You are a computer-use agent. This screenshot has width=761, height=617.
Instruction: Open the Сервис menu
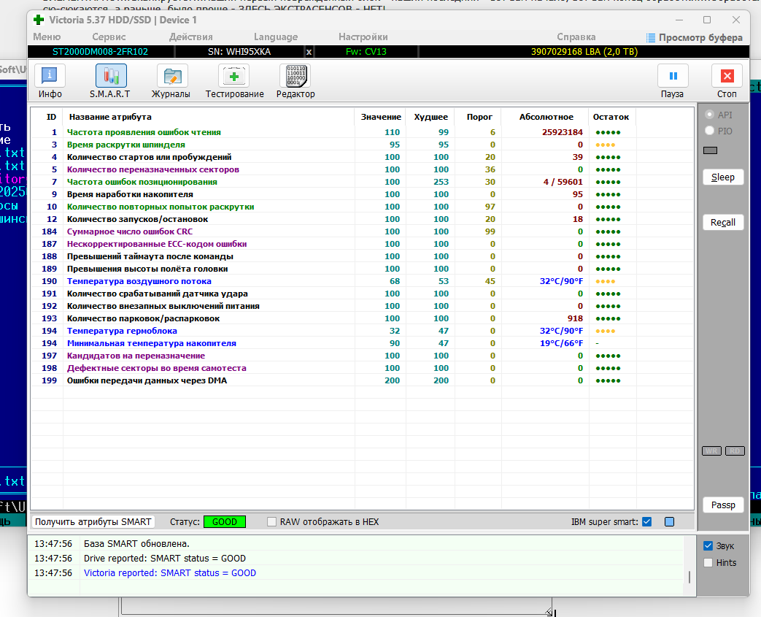click(x=109, y=37)
